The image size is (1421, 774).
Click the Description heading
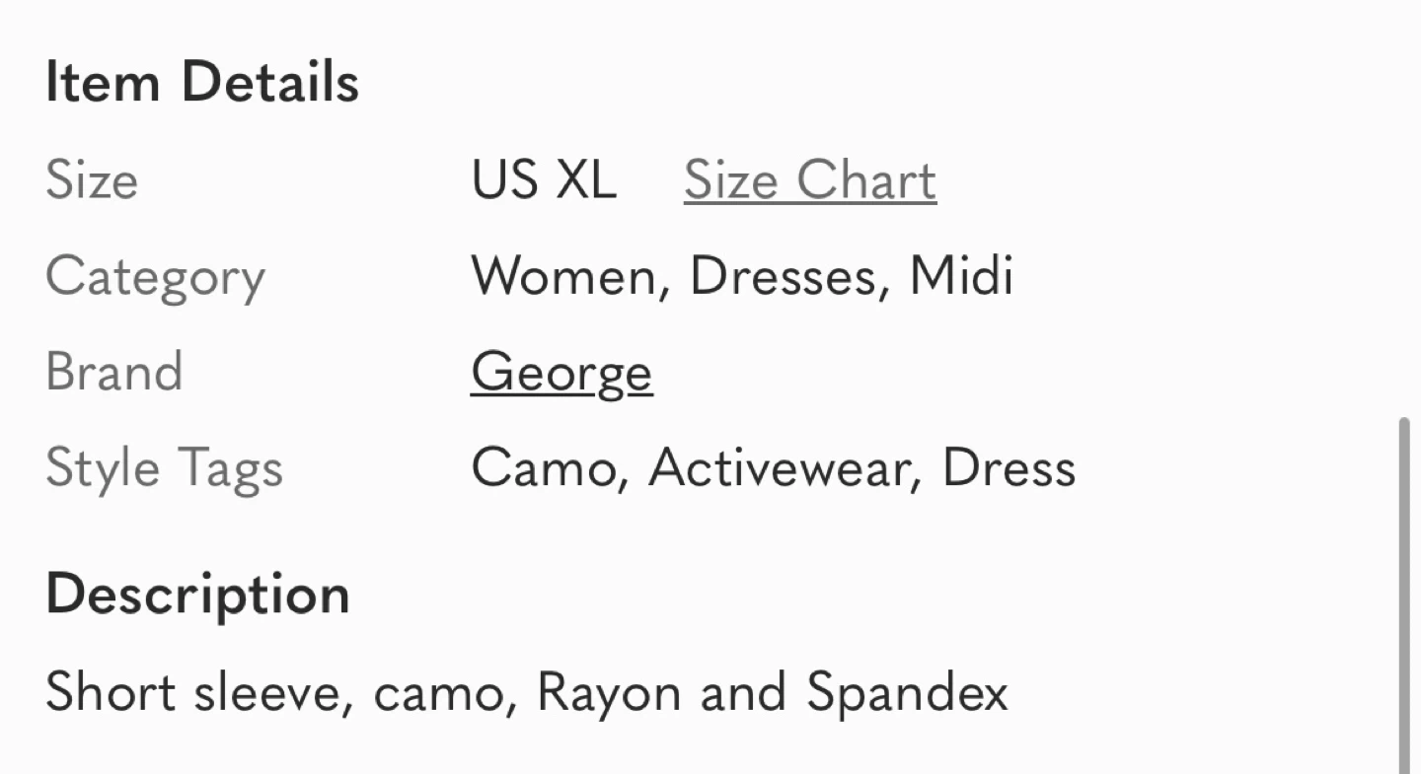click(x=198, y=596)
